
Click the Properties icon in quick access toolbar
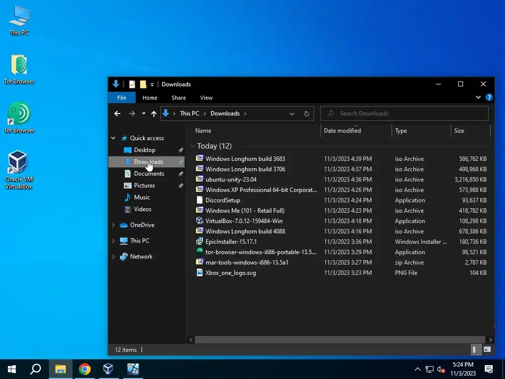(x=132, y=84)
